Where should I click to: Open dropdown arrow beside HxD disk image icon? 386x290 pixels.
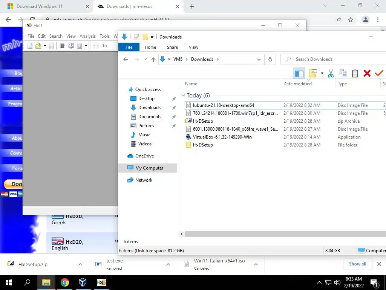point(86,46)
